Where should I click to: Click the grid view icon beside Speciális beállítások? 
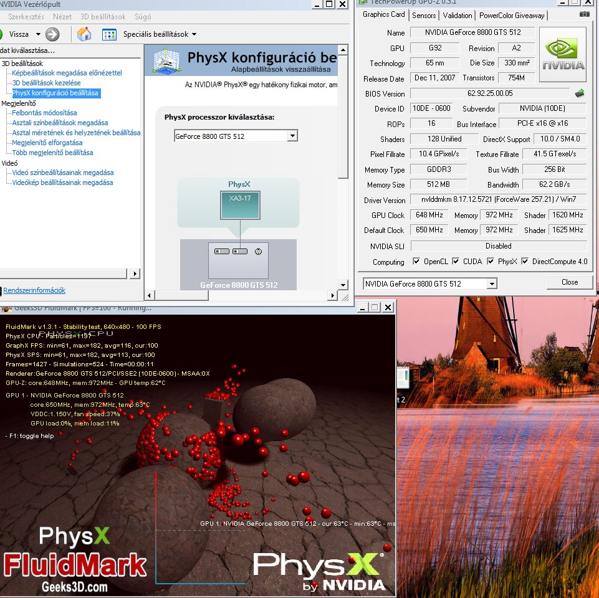click(x=109, y=34)
